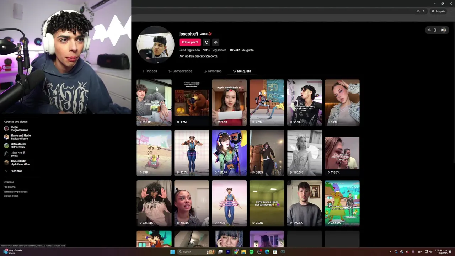Click the ESP language indicator
The image size is (455, 256).
coord(420,252)
